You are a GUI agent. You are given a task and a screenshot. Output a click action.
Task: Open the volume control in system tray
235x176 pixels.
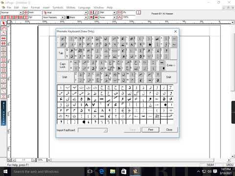click(210, 172)
